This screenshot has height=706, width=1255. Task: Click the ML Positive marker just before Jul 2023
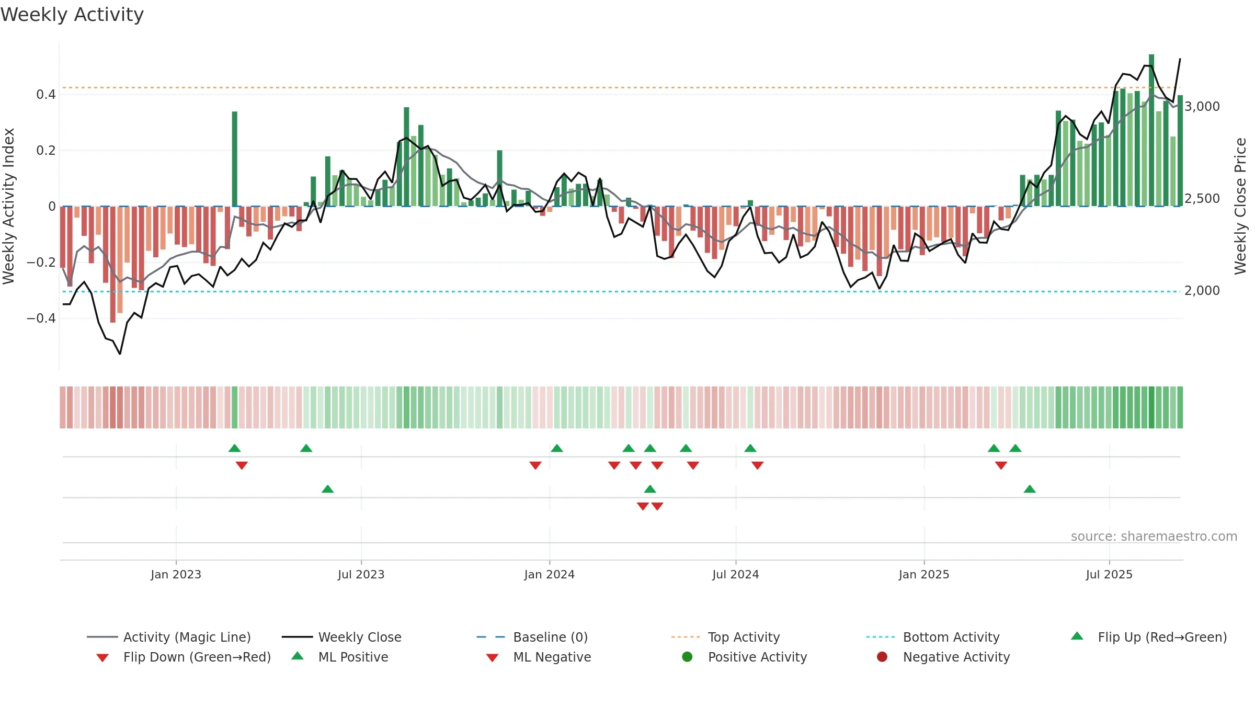click(x=328, y=489)
